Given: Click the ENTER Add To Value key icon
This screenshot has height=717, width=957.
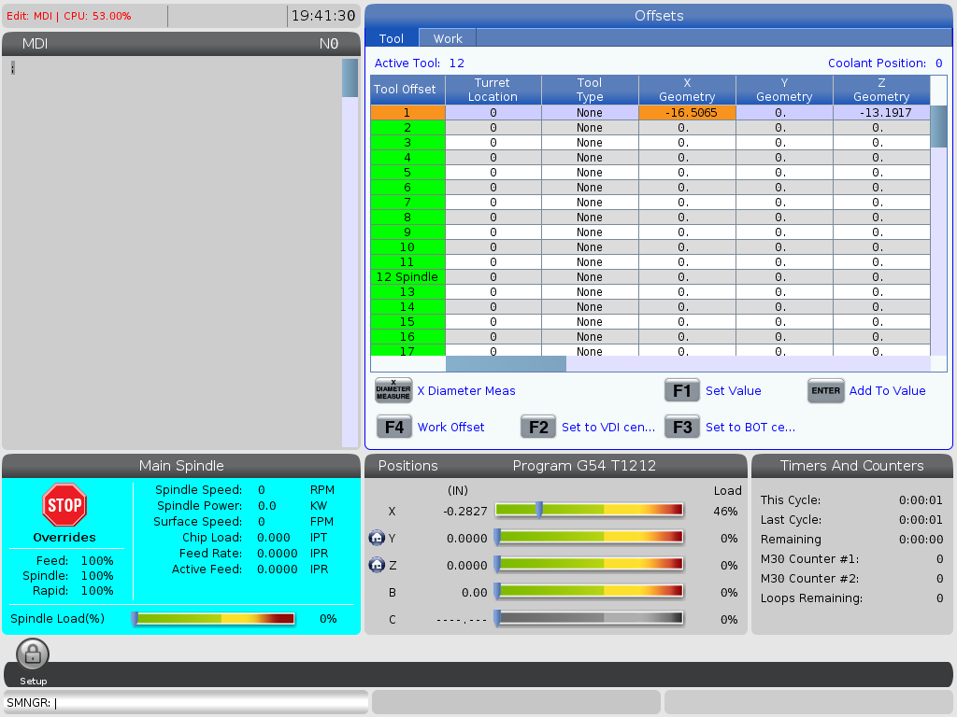Looking at the screenshot, I should (x=825, y=391).
